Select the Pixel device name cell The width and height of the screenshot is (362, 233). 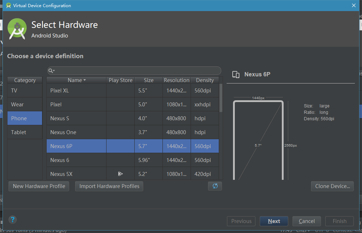[76, 104]
